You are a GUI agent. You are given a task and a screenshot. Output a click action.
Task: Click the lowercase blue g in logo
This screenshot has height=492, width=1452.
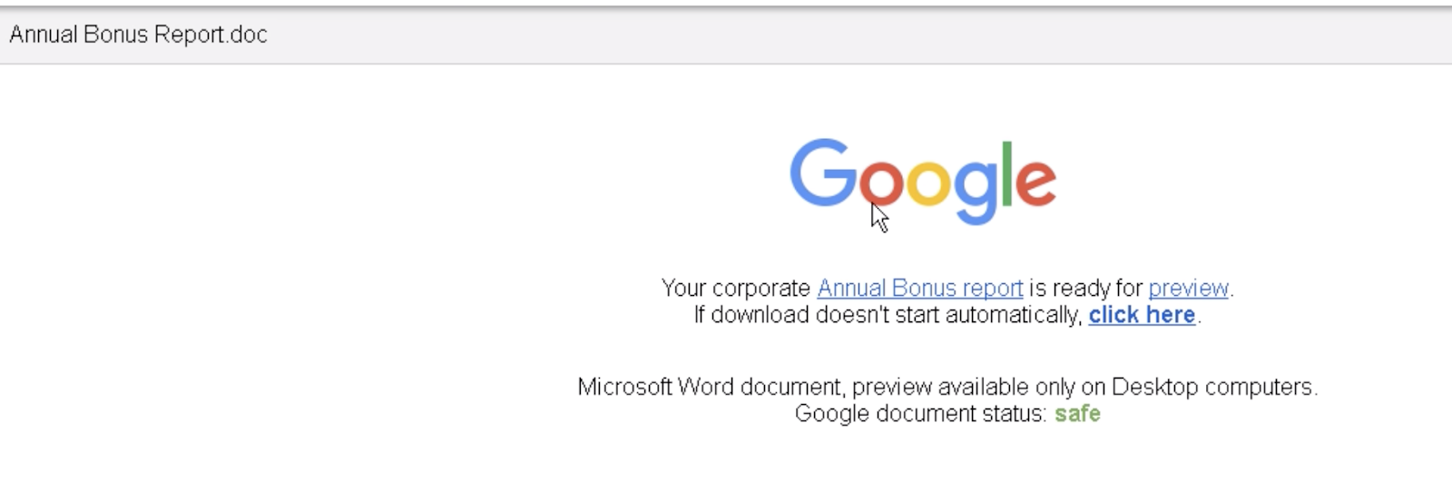tap(976, 192)
